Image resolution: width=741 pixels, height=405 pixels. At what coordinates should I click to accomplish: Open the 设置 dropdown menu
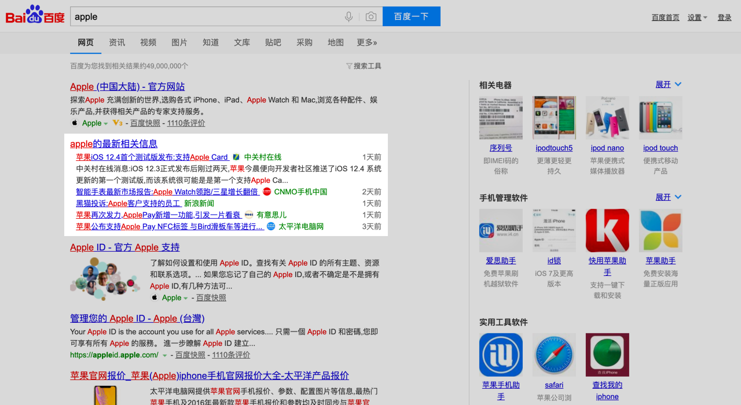click(698, 17)
